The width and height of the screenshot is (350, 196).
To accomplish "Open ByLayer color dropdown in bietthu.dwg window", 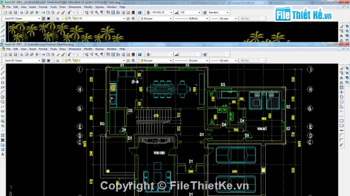I will (x=156, y=60).
